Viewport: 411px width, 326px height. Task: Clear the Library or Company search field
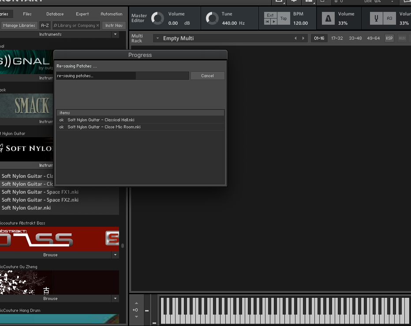pos(97,26)
